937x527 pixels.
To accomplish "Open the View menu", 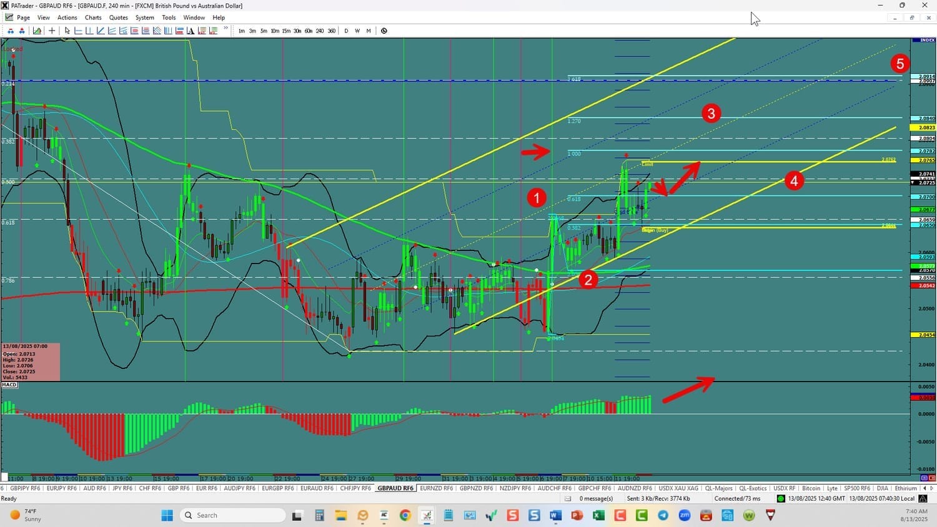I will (44, 17).
